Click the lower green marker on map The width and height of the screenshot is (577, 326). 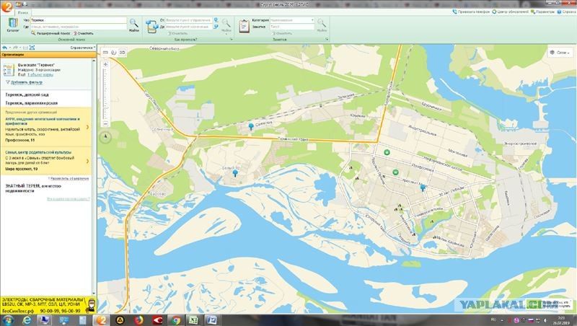tap(395, 172)
